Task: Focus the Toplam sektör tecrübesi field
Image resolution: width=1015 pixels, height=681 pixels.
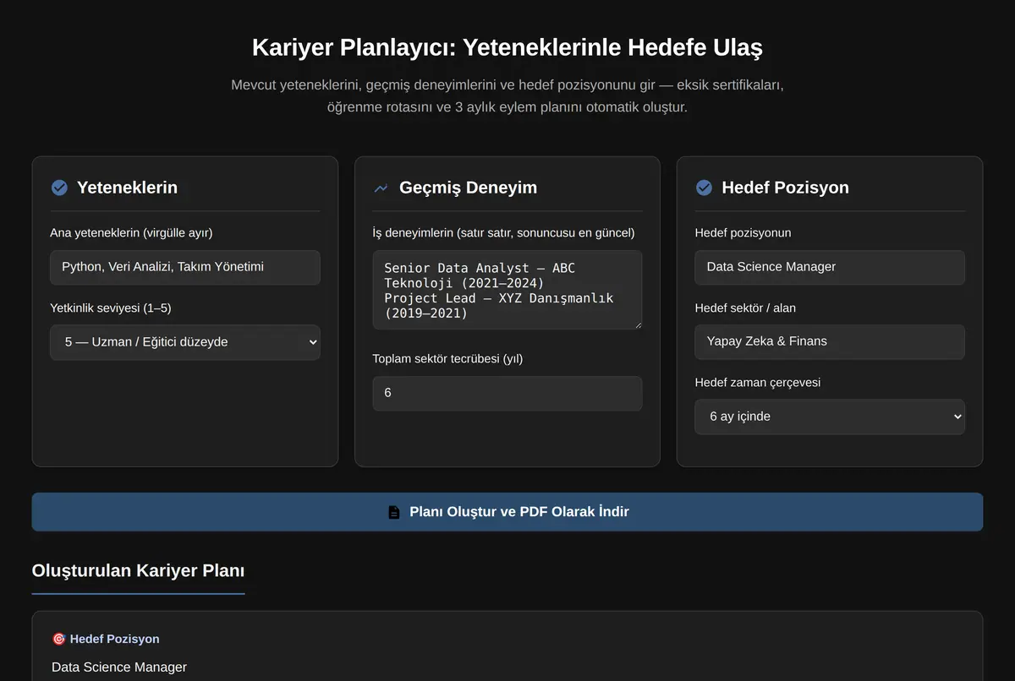Action: 507,394
